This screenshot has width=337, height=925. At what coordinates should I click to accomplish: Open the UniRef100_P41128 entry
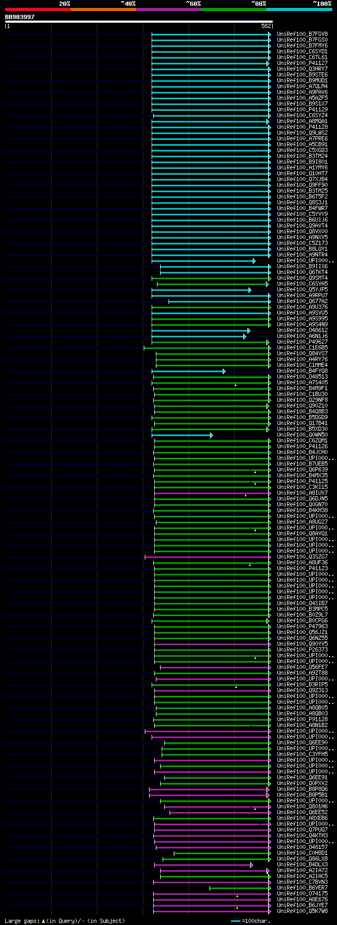302,127
